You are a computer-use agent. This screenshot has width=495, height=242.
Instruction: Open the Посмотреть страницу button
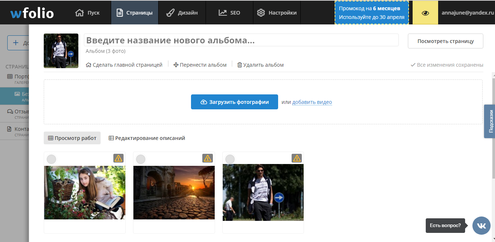pos(445,41)
